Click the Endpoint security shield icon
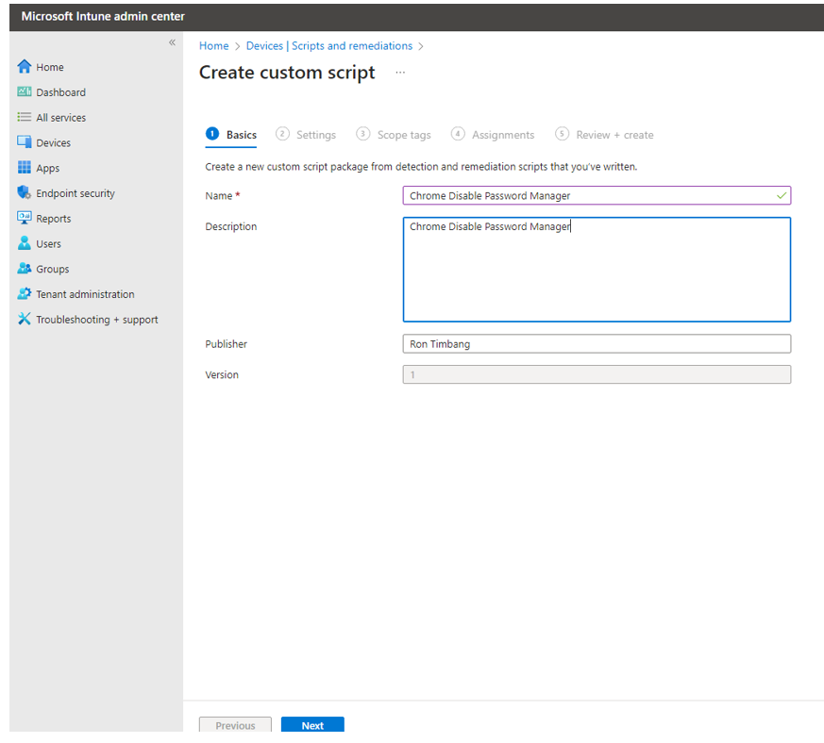This screenshot has width=824, height=743. point(25,192)
